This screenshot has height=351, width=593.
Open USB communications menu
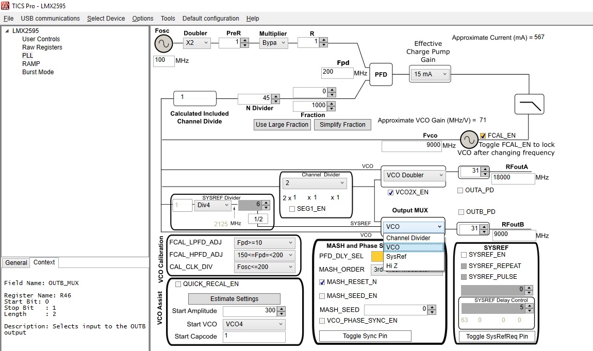coord(51,19)
